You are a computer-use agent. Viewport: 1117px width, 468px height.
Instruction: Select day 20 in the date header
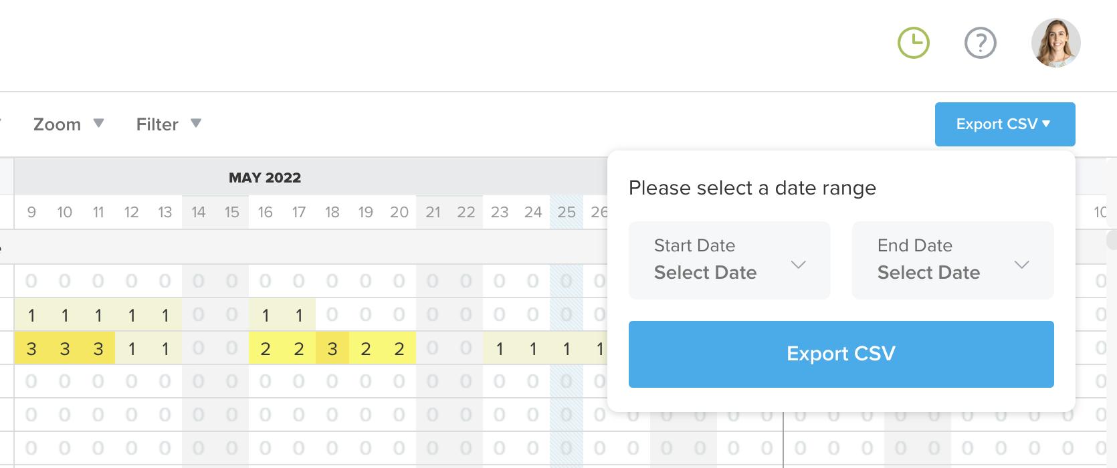pos(399,213)
